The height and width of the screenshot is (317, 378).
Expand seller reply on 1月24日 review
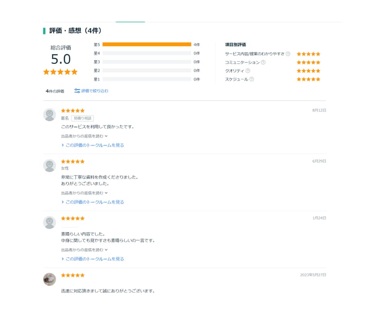84,250
